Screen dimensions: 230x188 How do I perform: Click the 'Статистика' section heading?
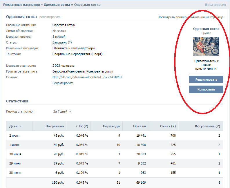click(17, 101)
